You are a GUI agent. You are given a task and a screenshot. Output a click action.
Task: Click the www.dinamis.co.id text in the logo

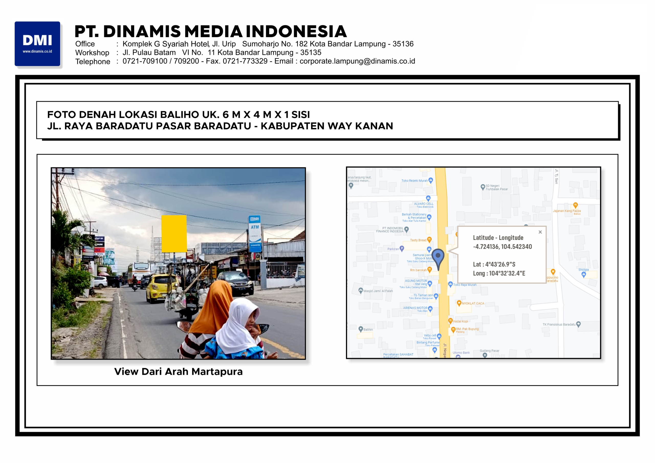click(x=37, y=52)
